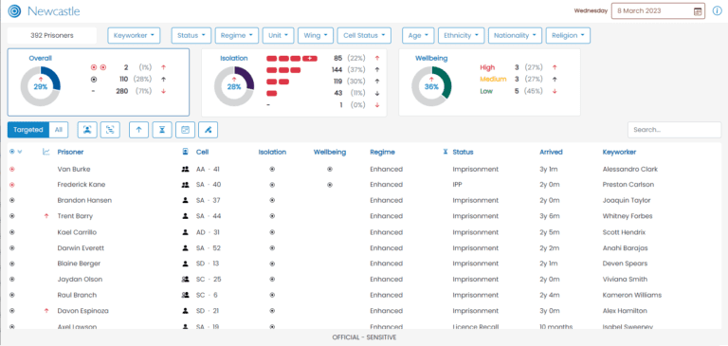The height and width of the screenshot is (346, 728).
Task: Click the Medium wellbeing level label
Action: click(x=493, y=80)
